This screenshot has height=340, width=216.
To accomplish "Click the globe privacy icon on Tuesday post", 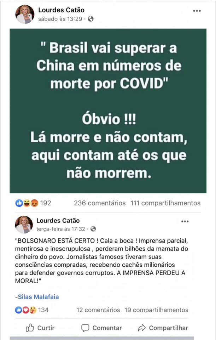I will pyautogui.click(x=93, y=229).
